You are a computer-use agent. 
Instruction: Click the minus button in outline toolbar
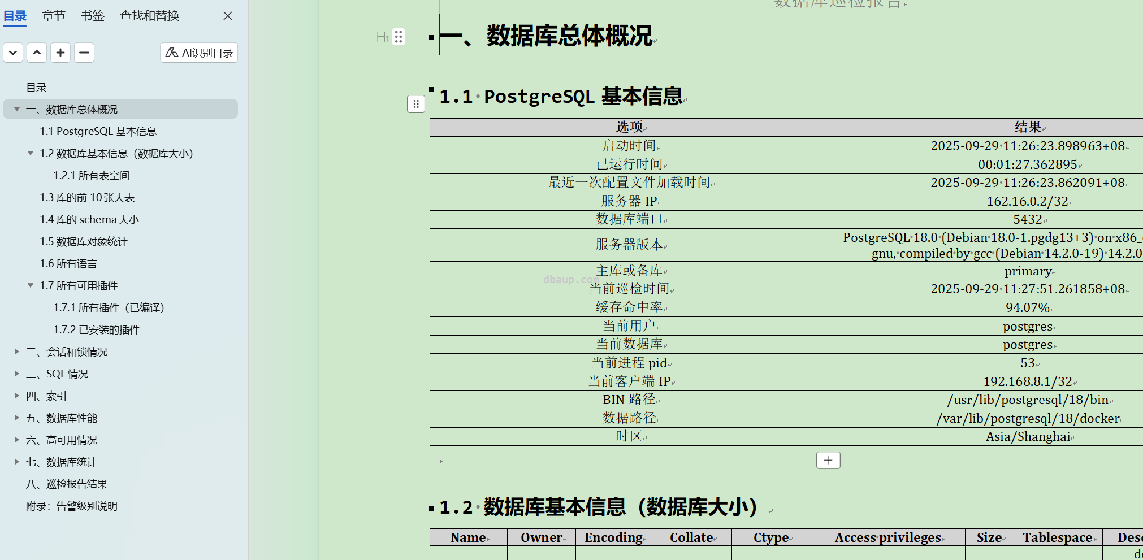(x=84, y=53)
